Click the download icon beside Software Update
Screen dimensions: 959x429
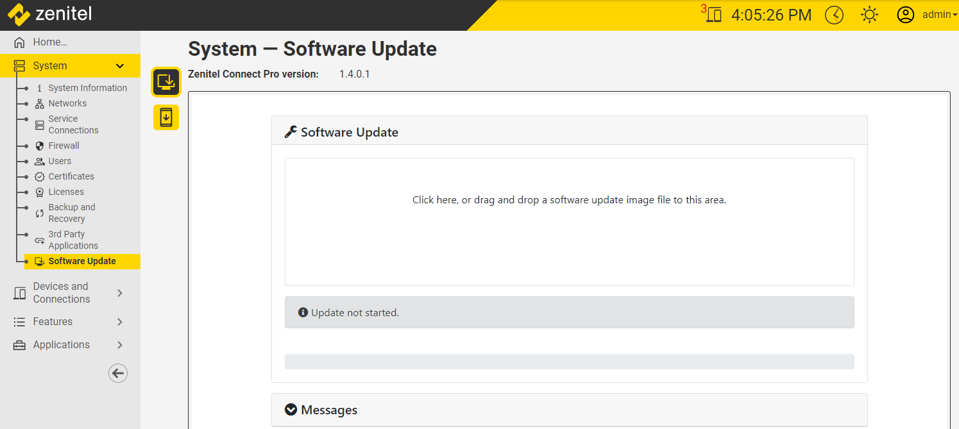[x=39, y=262]
